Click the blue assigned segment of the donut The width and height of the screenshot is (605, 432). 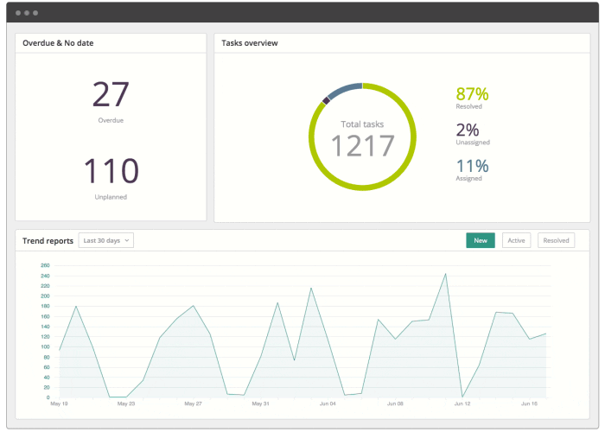click(344, 88)
